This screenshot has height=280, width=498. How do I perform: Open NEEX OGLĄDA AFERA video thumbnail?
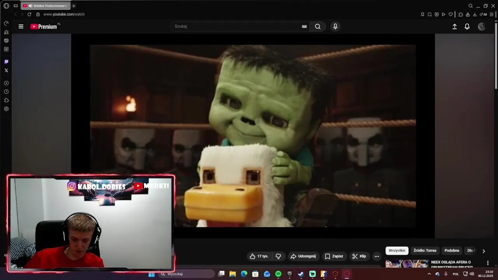pos(407,264)
